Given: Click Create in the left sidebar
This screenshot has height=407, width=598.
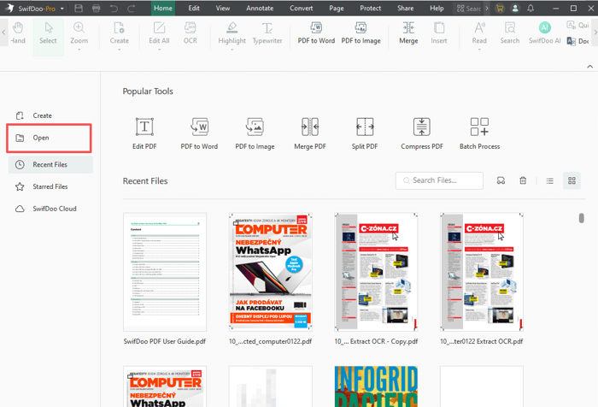Looking at the screenshot, I should pos(50,115).
